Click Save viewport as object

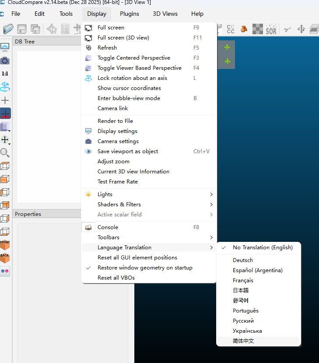(149, 151)
